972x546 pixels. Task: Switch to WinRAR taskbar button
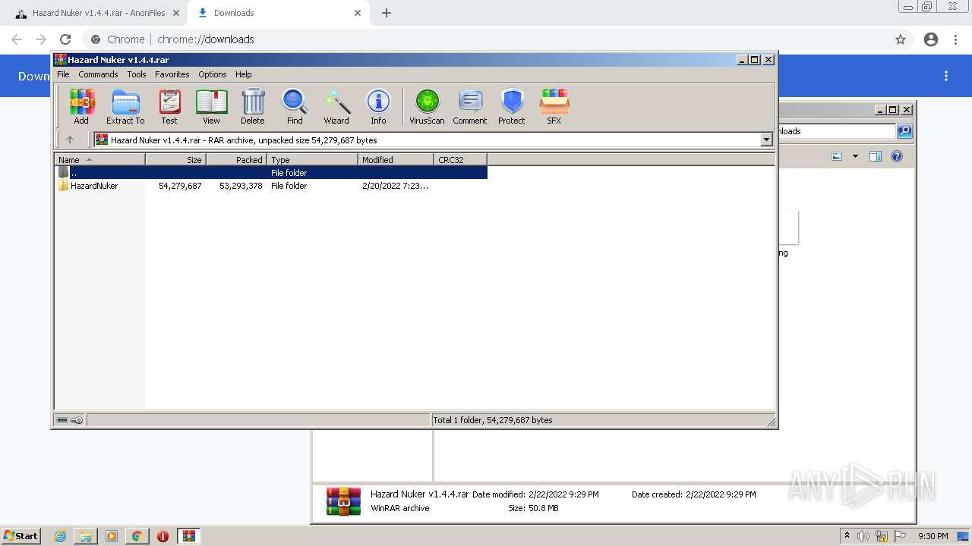point(189,536)
